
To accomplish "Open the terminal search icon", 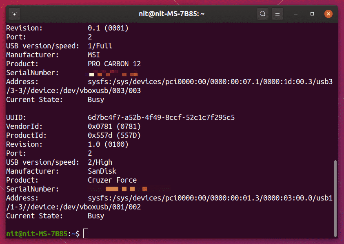I will point(263,14).
